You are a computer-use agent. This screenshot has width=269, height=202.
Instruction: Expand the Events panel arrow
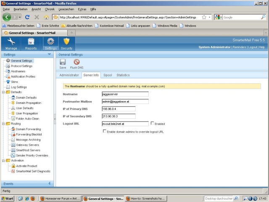[50, 183]
